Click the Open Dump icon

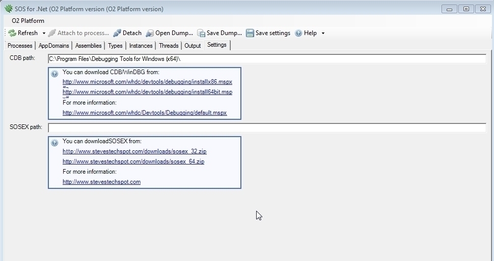pos(150,33)
